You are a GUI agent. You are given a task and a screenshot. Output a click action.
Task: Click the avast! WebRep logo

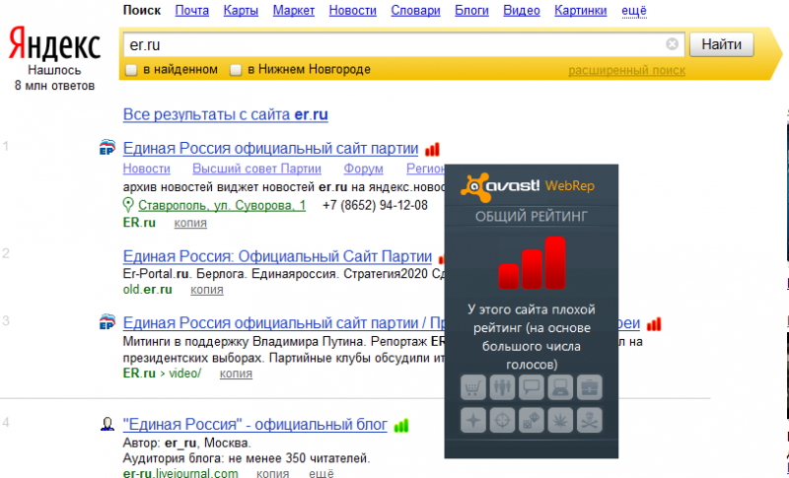click(x=528, y=186)
